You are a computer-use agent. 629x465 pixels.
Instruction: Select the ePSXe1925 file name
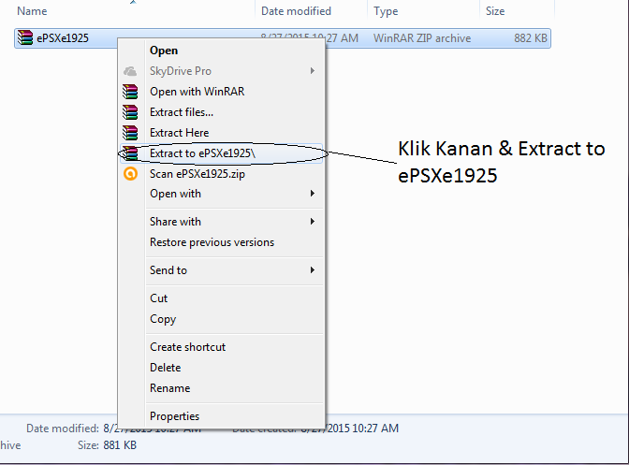(63, 38)
